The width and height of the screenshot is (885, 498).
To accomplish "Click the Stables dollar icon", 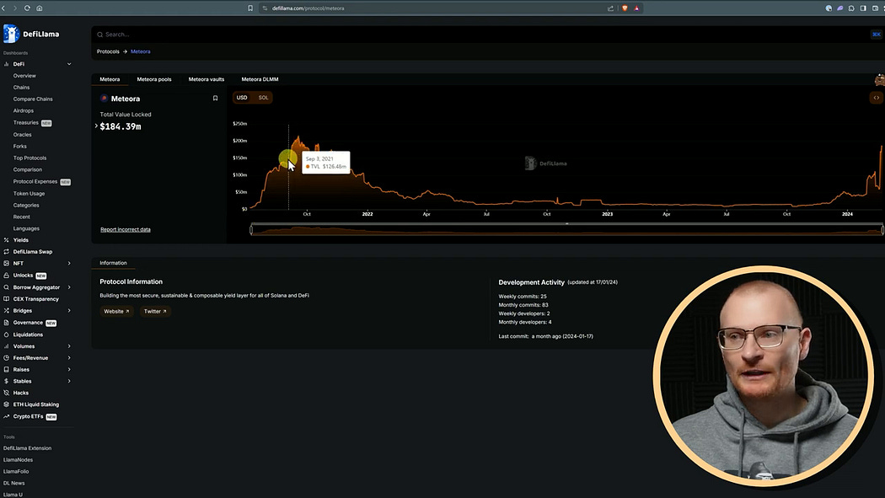I will [6, 381].
